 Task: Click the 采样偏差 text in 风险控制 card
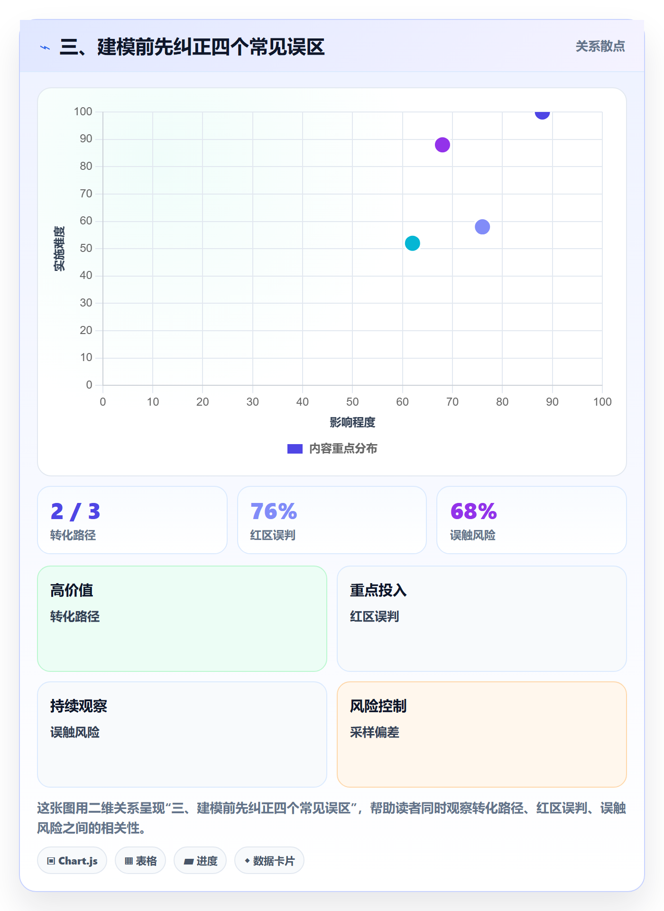click(375, 732)
